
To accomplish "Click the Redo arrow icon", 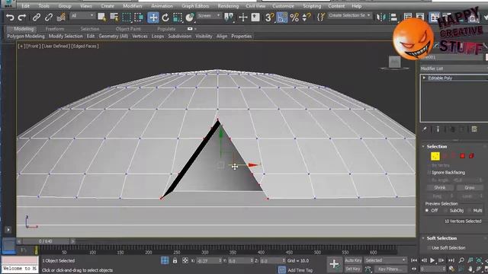I will (x=22, y=17).
